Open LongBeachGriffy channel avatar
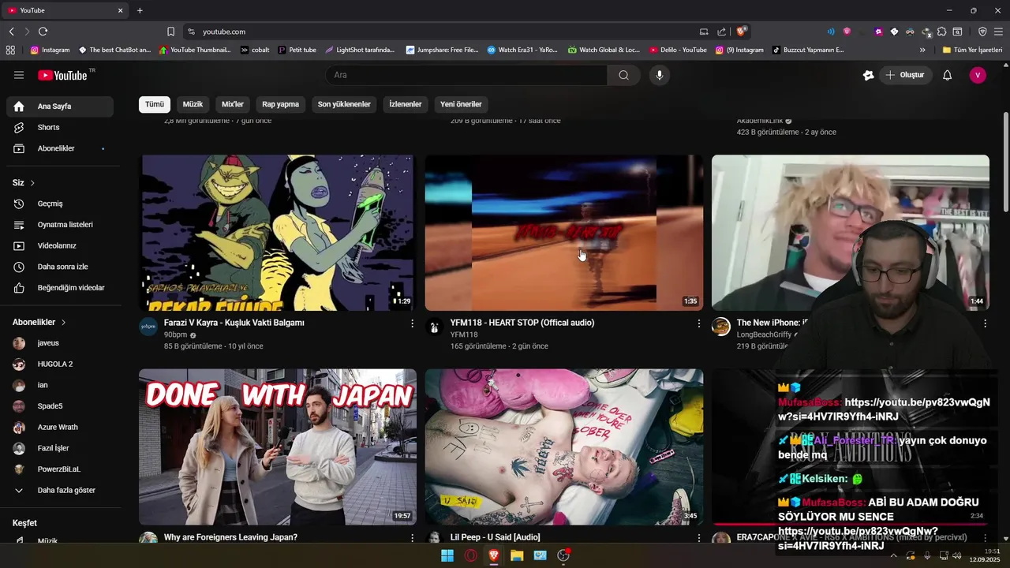 click(x=721, y=327)
